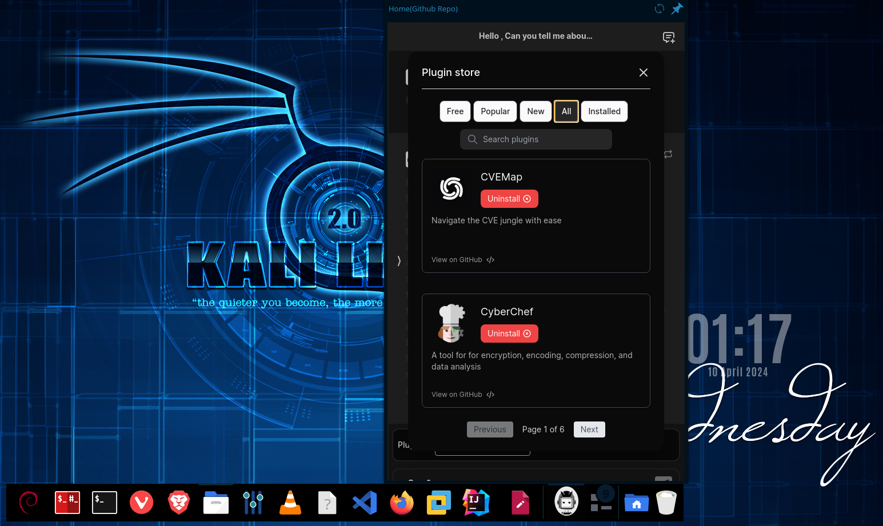Open the file manager in dock
This screenshot has width=883, height=526.
click(x=216, y=503)
